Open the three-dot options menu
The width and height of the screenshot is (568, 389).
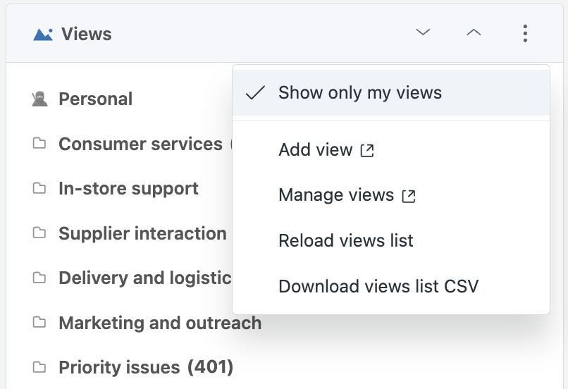(525, 33)
